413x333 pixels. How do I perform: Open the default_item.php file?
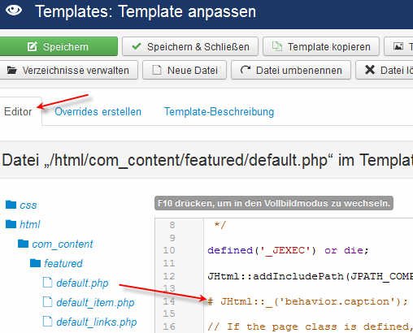[95, 303]
